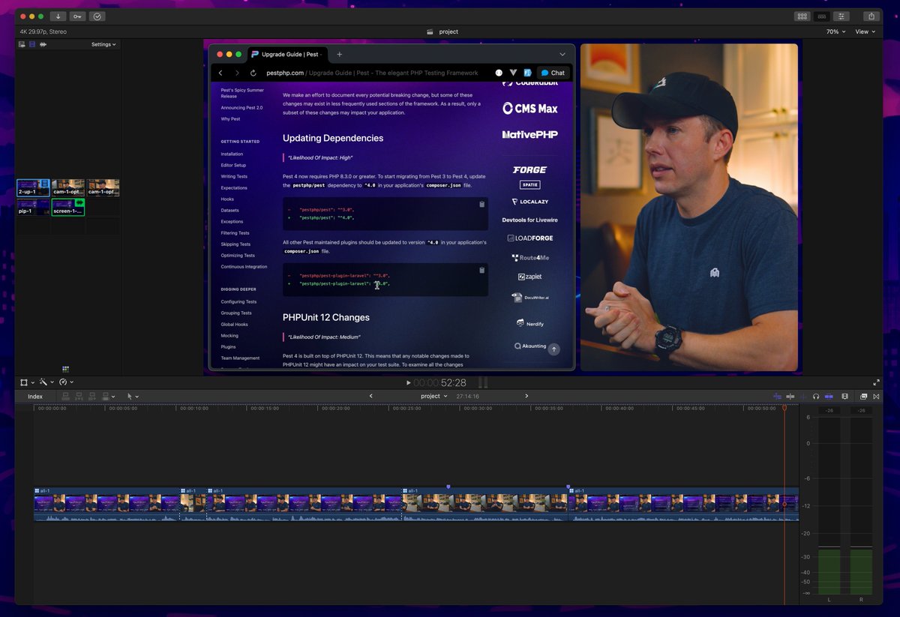Image resolution: width=900 pixels, height=617 pixels.
Task: Show Background Tasks checkmark icon
Action: [x=97, y=16]
